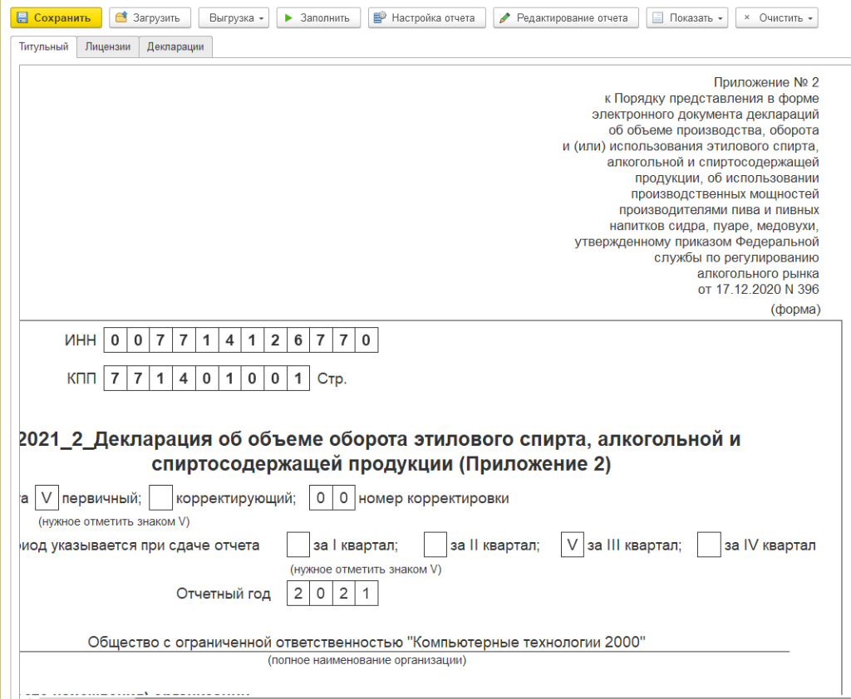Screen dimensions: 851x699
Task: Open the Декларации tab
Action: 175,47
